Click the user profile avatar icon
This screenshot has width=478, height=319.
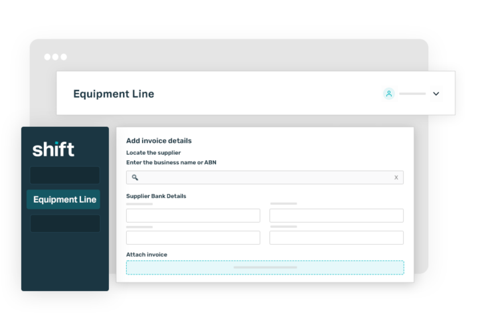tap(388, 94)
